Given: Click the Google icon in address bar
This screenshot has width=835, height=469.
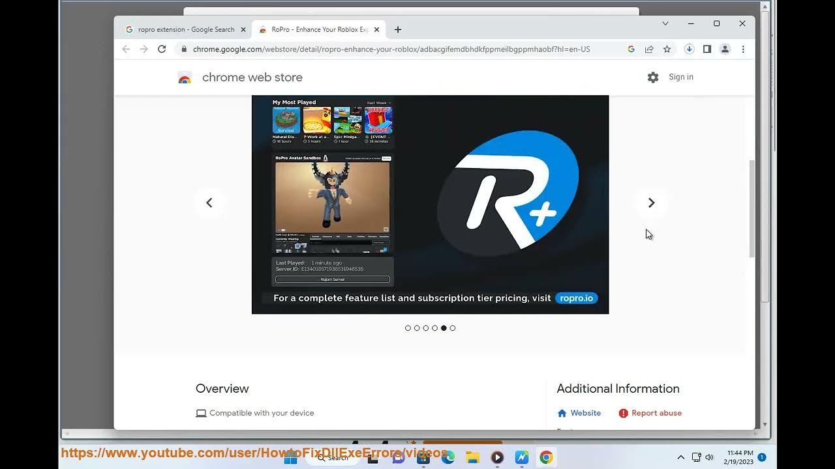Looking at the screenshot, I should (631, 49).
